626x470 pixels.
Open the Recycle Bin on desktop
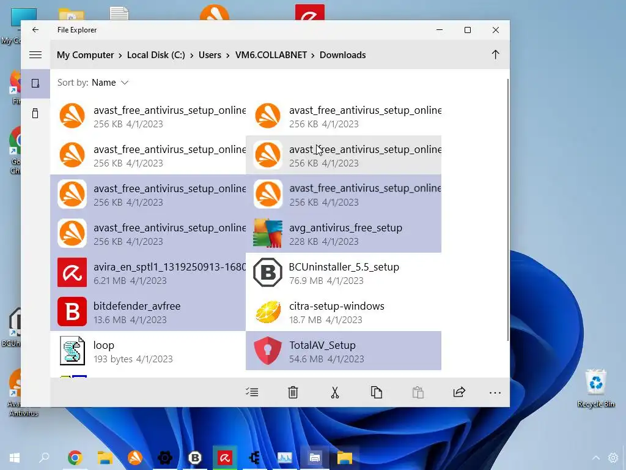click(595, 389)
